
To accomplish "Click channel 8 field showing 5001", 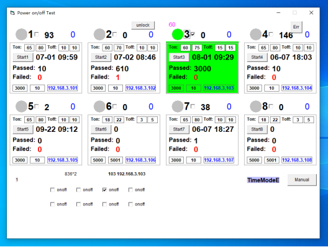I will 271,160.
